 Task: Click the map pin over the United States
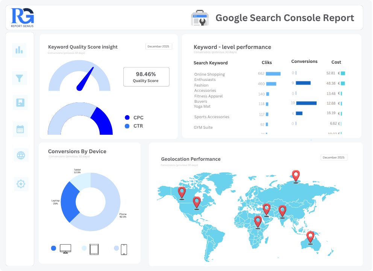click(197, 203)
